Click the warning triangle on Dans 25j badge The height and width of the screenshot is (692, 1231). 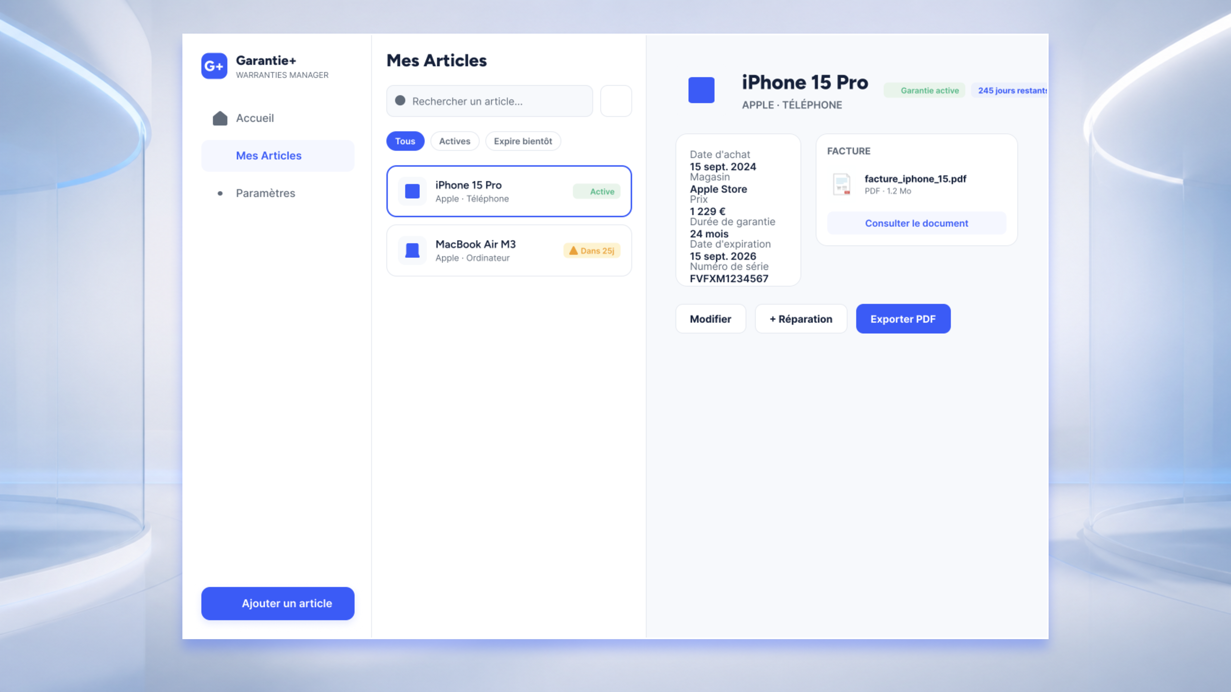(x=573, y=251)
